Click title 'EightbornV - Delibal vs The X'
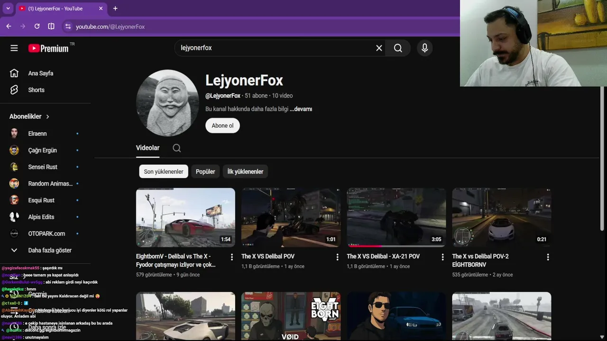The height and width of the screenshot is (341, 607). 176,260
